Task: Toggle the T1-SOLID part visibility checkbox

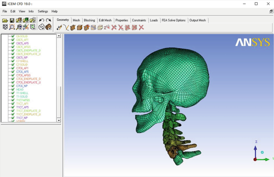Action: 13,97
